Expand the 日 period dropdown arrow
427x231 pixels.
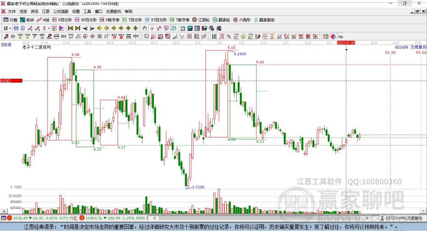click(x=11, y=28)
